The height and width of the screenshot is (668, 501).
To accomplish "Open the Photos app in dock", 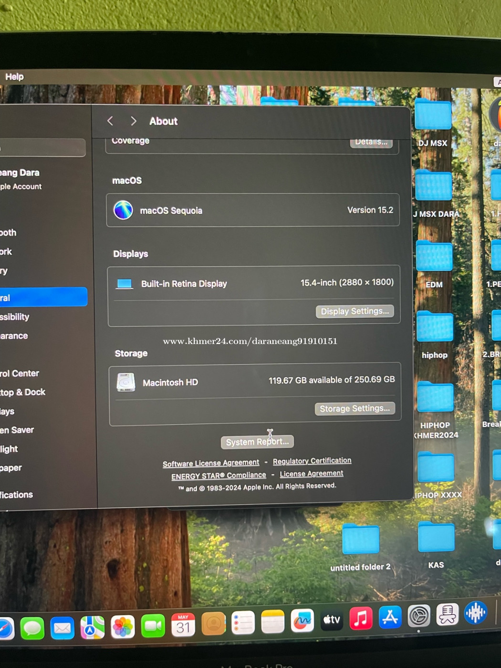I will tap(123, 626).
